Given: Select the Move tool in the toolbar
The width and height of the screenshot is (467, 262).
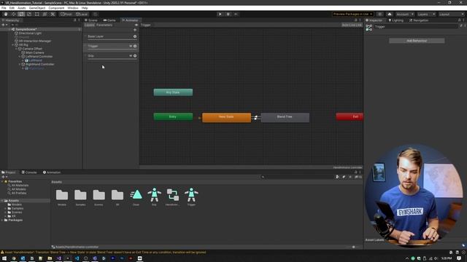Looking at the screenshot, I should (13, 14).
